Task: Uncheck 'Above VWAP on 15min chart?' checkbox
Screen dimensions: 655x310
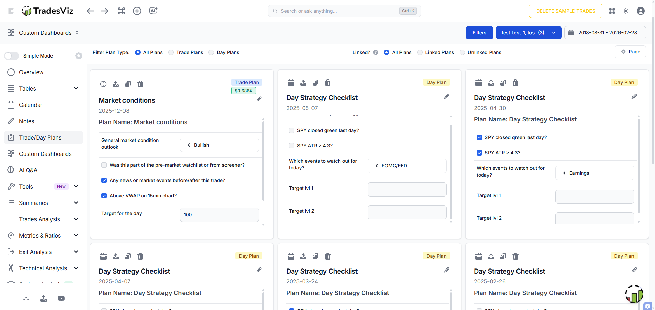Action: [104, 196]
